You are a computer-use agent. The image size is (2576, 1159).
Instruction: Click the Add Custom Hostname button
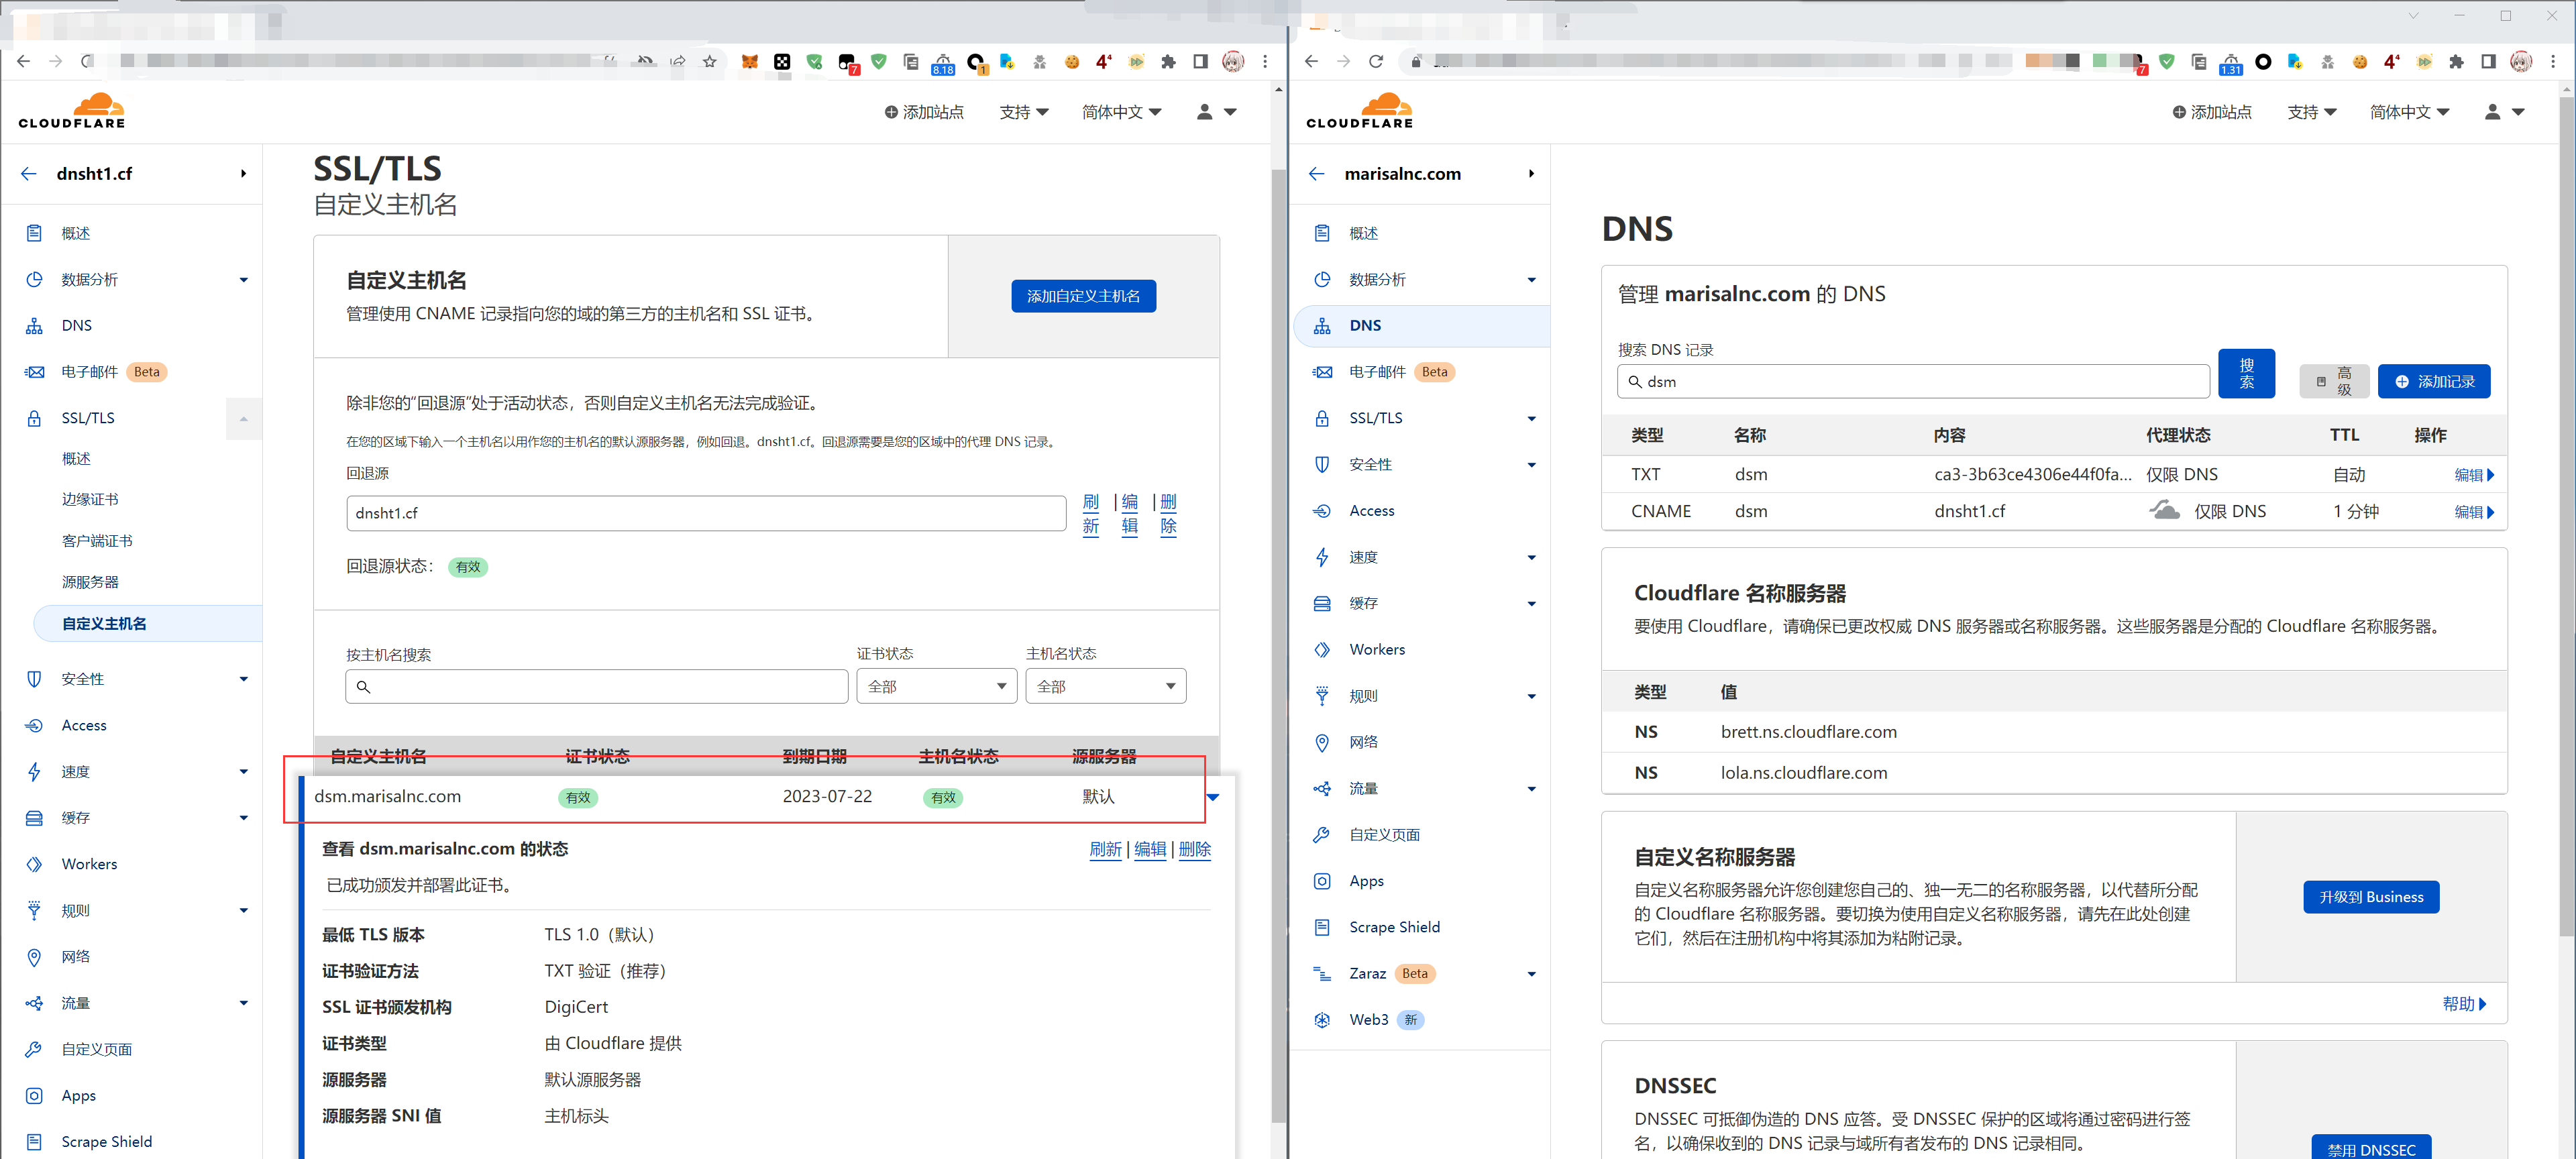(1083, 296)
